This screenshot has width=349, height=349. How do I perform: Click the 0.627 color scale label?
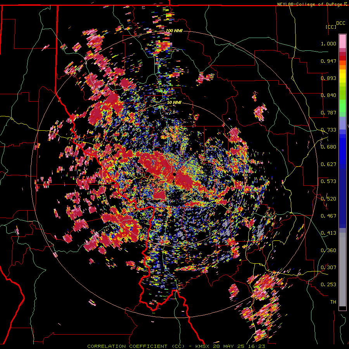[328, 164]
